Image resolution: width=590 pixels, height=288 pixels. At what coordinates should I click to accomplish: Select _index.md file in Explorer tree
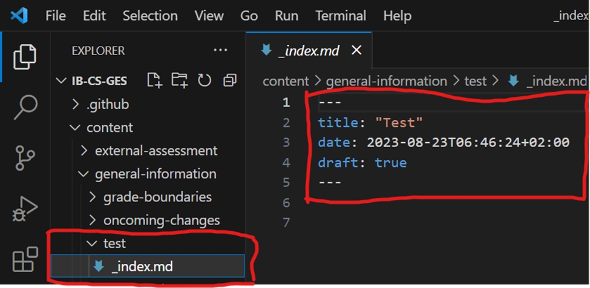click(148, 266)
